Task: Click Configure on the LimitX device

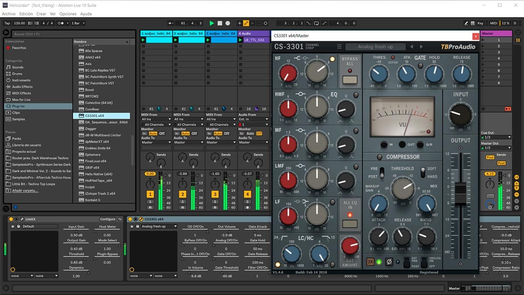Action: click(x=108, y=219)
